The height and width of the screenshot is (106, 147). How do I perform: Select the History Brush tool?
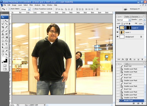[x=6, y=34]
